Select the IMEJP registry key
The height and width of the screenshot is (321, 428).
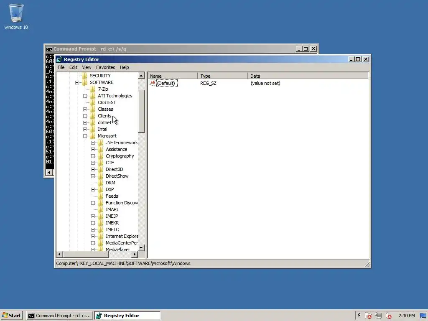(112, 216)
